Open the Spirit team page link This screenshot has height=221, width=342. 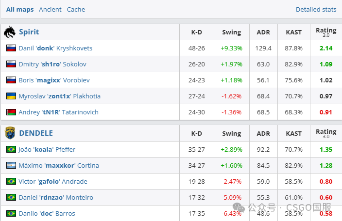tap(29, 32)
